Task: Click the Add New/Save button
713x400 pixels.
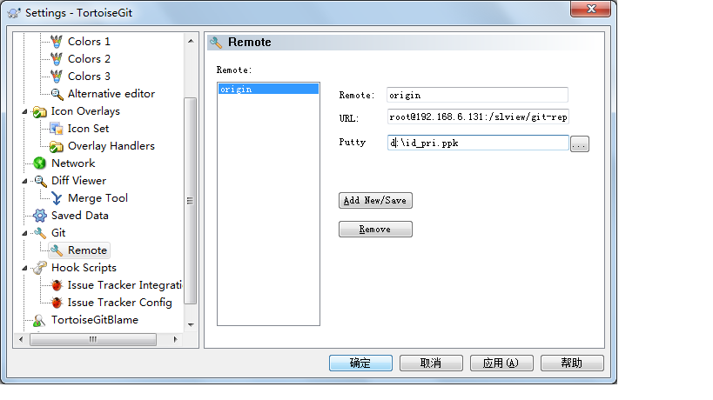Action: click(x=375, y=201)
